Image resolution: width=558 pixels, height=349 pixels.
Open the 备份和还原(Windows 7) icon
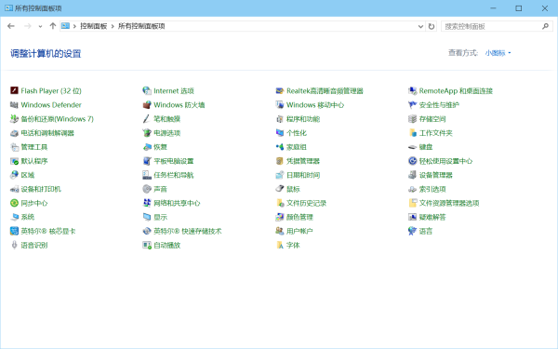point(14,118)
